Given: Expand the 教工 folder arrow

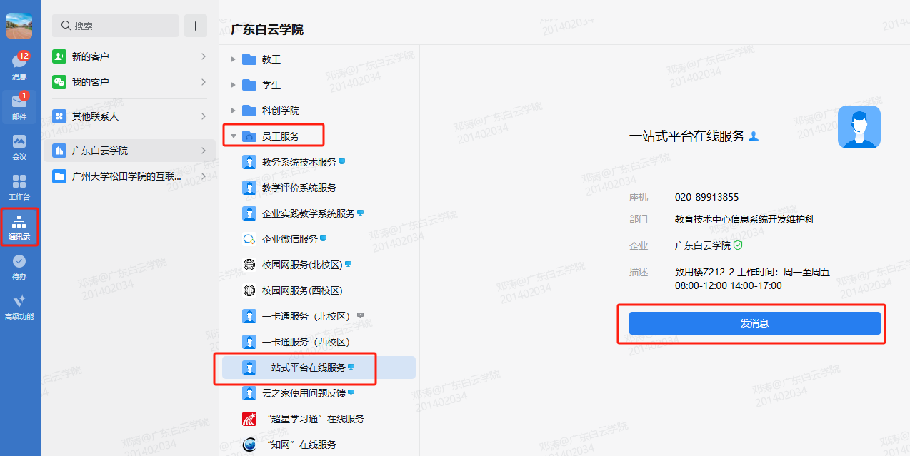Looking at the screenshot, I should [x=233, y=59].
